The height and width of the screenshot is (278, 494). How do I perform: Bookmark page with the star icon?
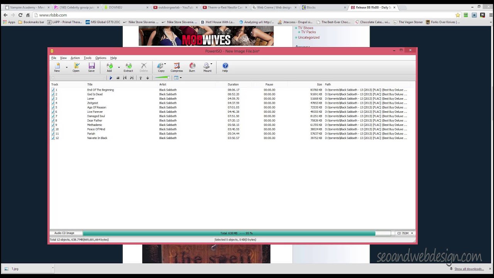click(458, 15)
